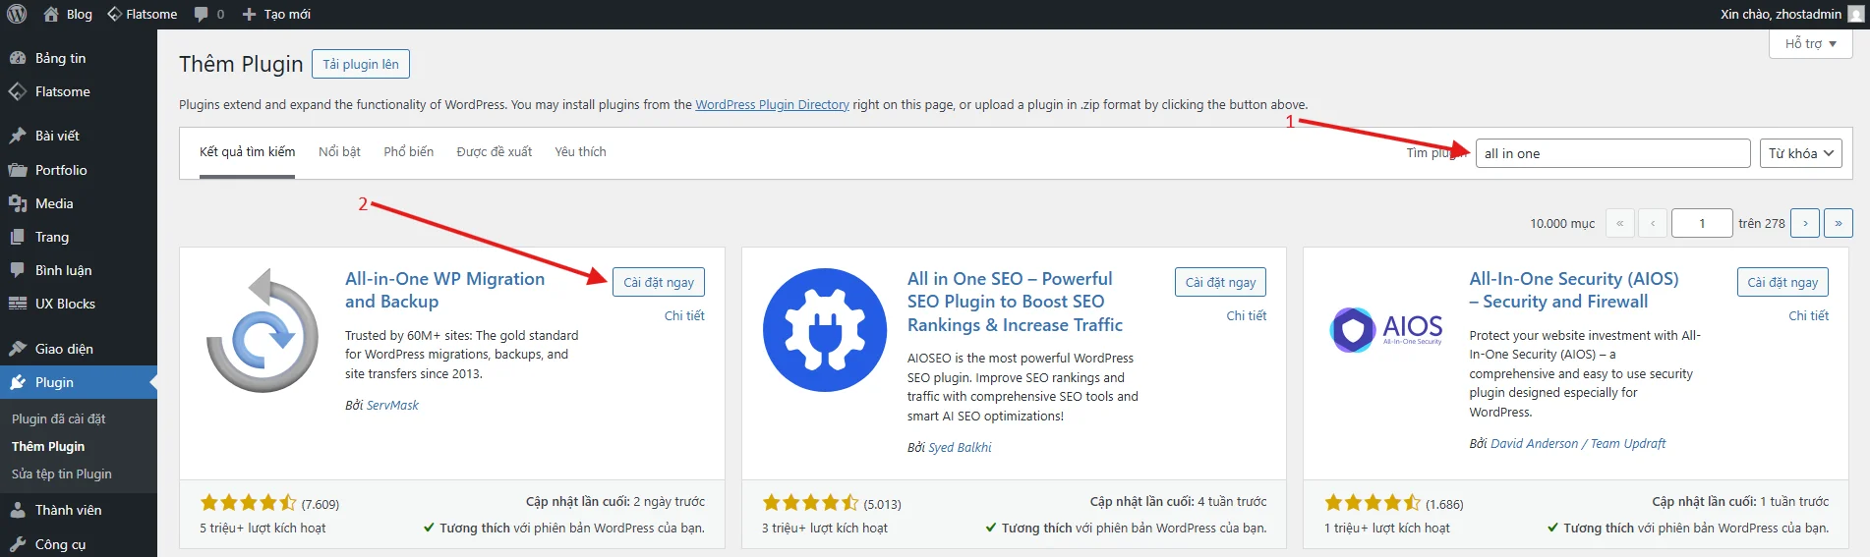Switch to Kết quả tìm kiếm tab
This screenshot has width=1870, height=557.
coord(247,151)
